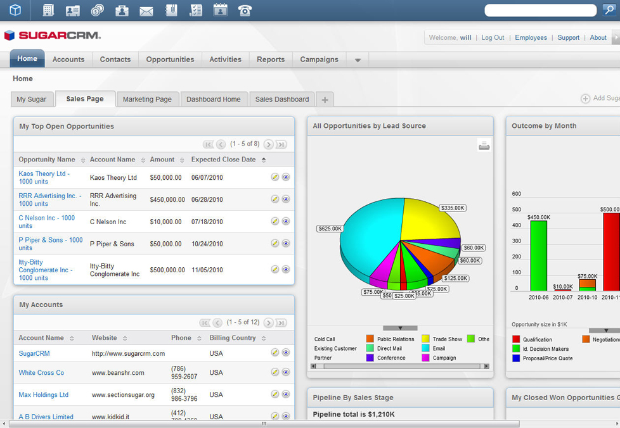View RRR Advertising opportunity via eye icon
Viewport: 620px width, 428px height.
click(286, 199)
